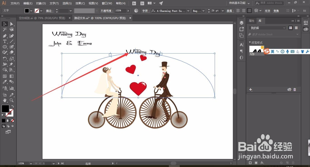This screenshot has height=167, width=310.
Task: Switch library to grid view
Action: tap(290, 28)
